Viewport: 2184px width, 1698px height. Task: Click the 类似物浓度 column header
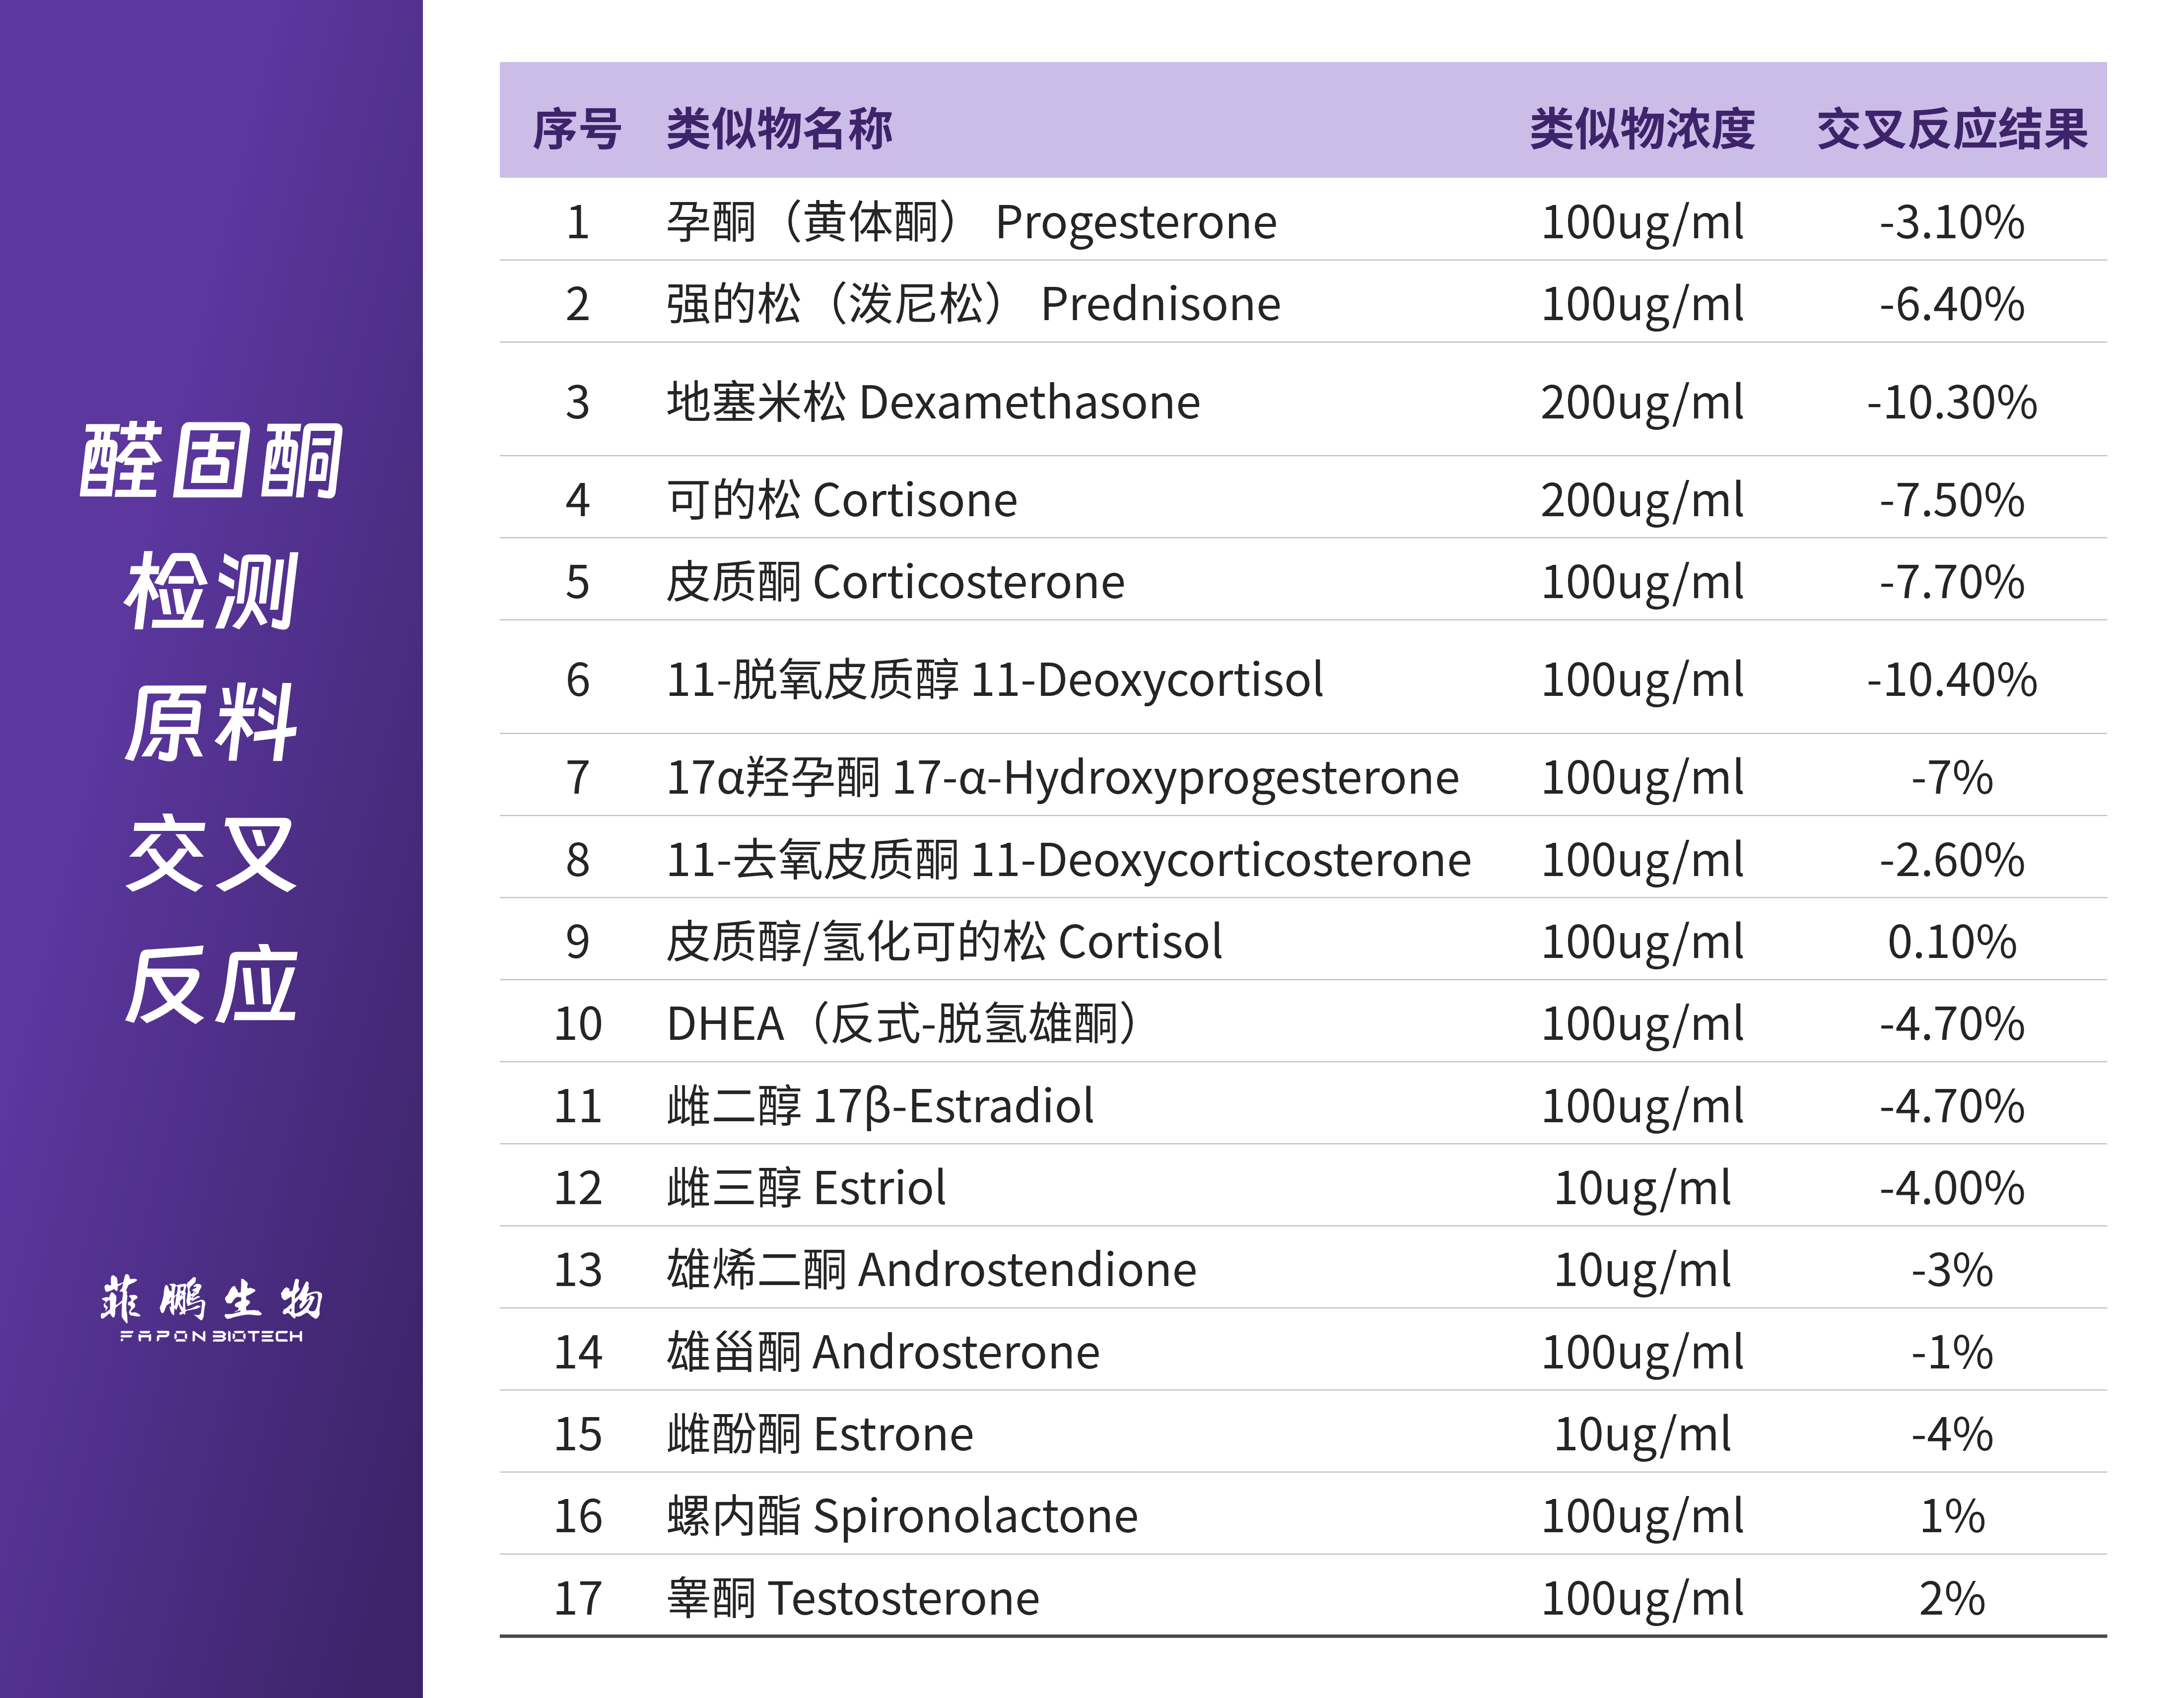1641,129
